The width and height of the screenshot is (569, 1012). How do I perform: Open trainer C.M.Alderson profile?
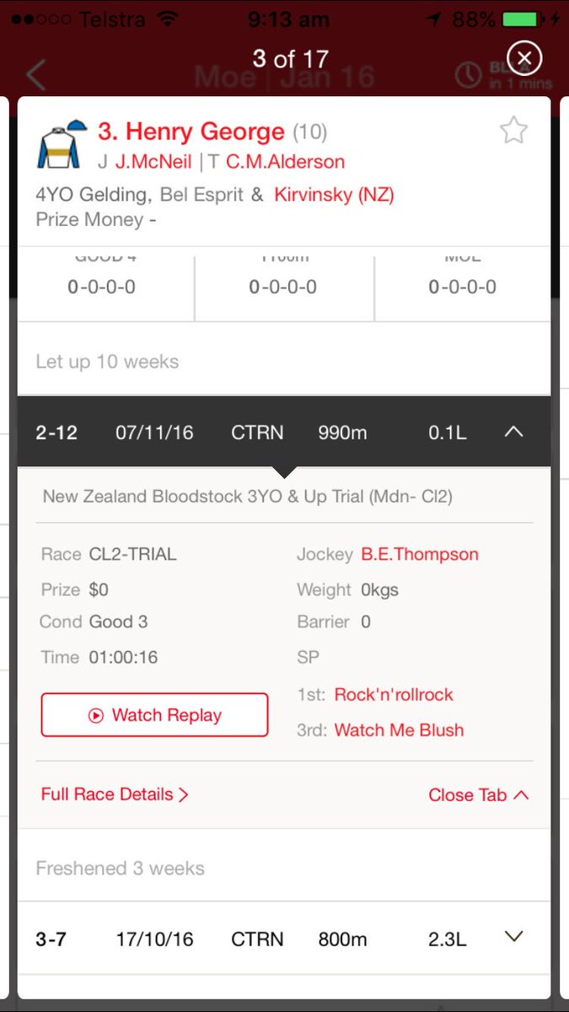(x=285, y=162)
